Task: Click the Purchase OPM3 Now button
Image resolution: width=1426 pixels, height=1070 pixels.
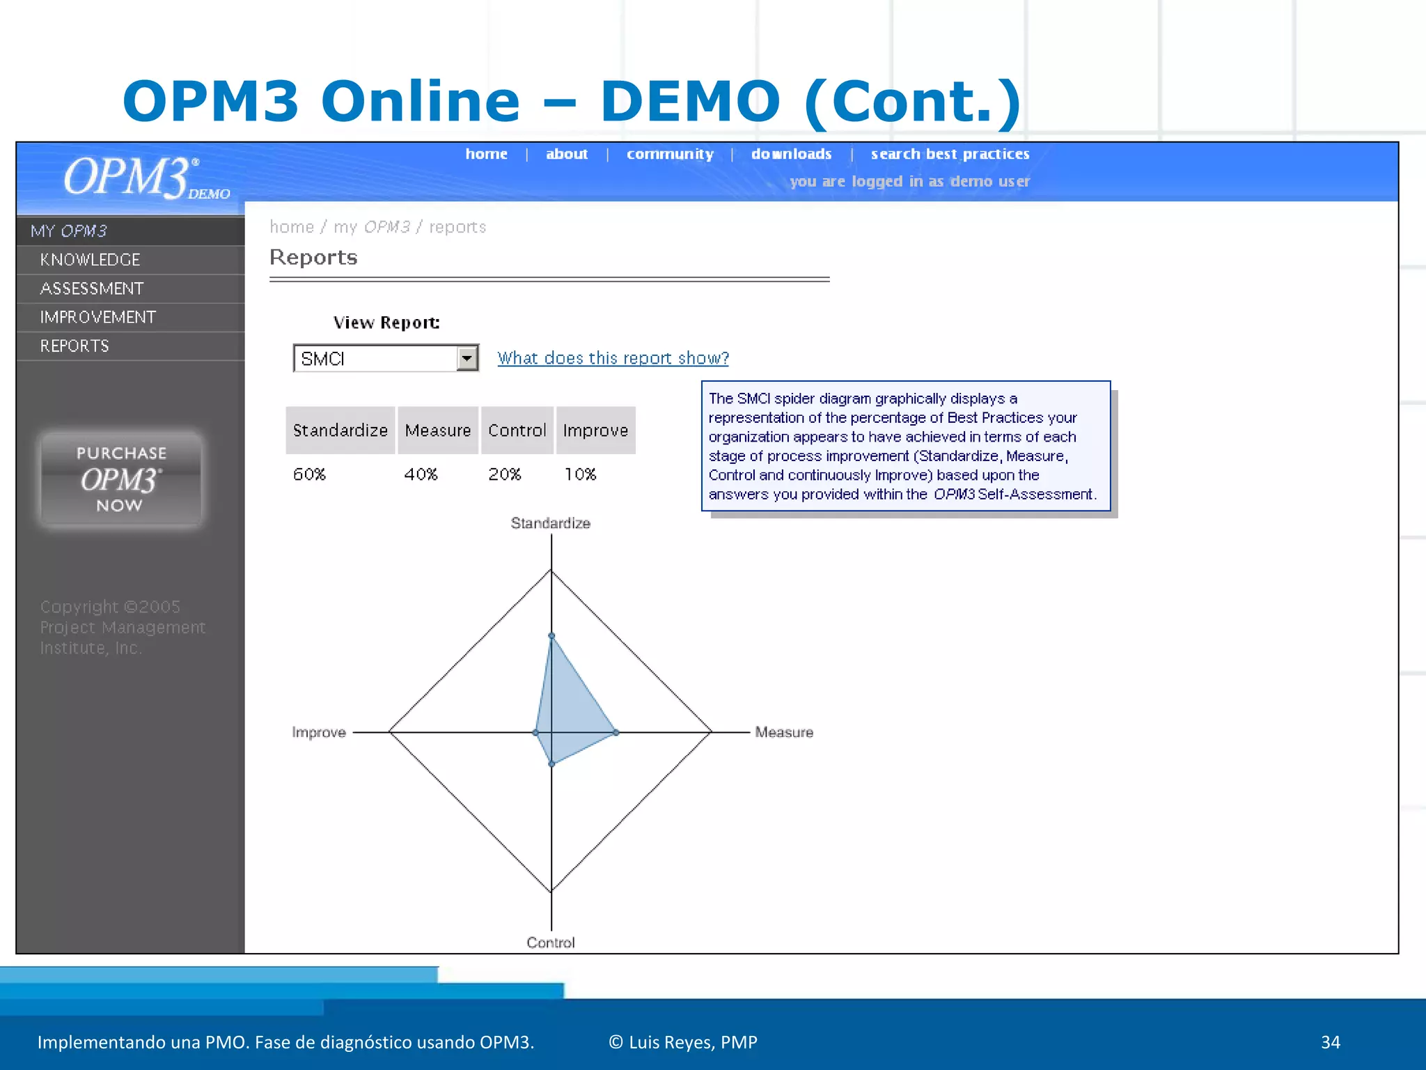Action: tap(121, 479)
